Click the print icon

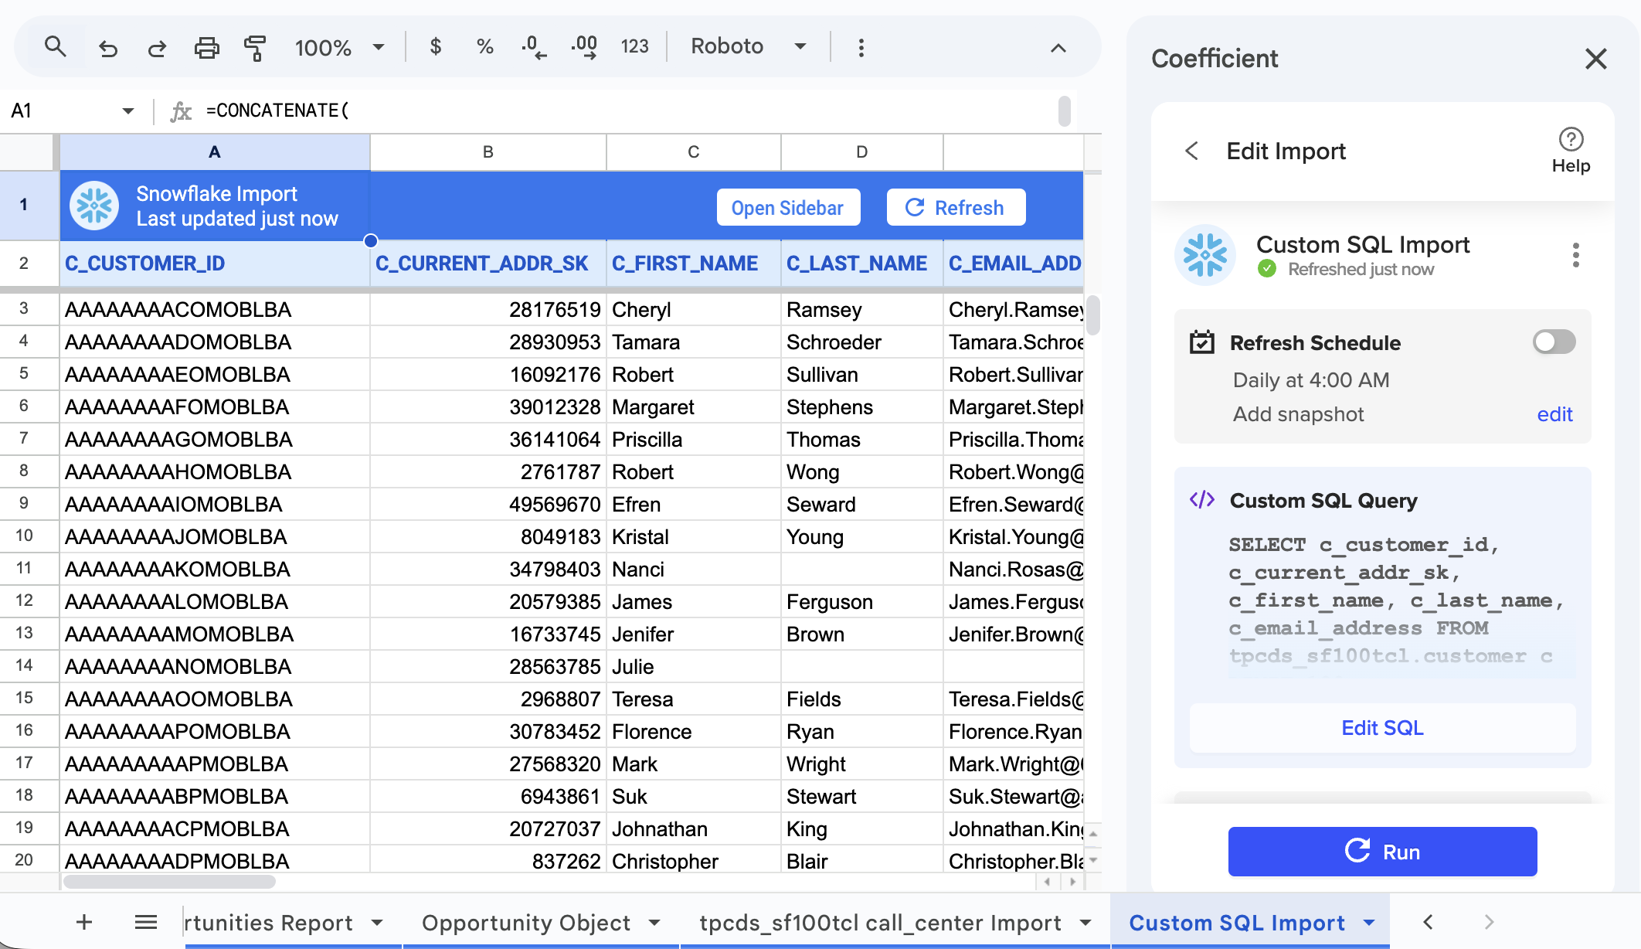(206, 48)
